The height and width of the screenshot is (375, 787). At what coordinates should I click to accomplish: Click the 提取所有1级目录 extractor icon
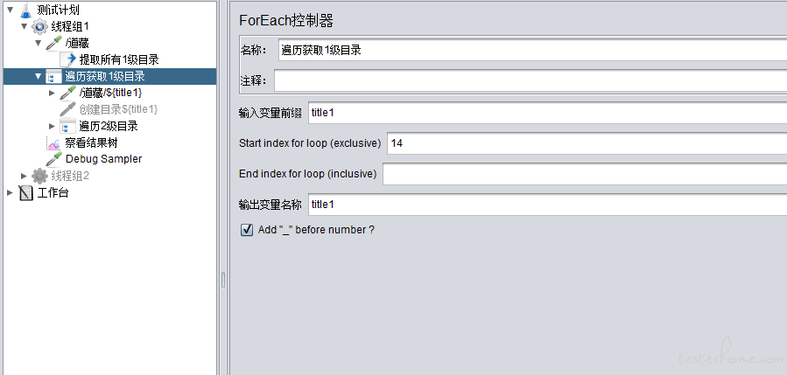(67, 59)
